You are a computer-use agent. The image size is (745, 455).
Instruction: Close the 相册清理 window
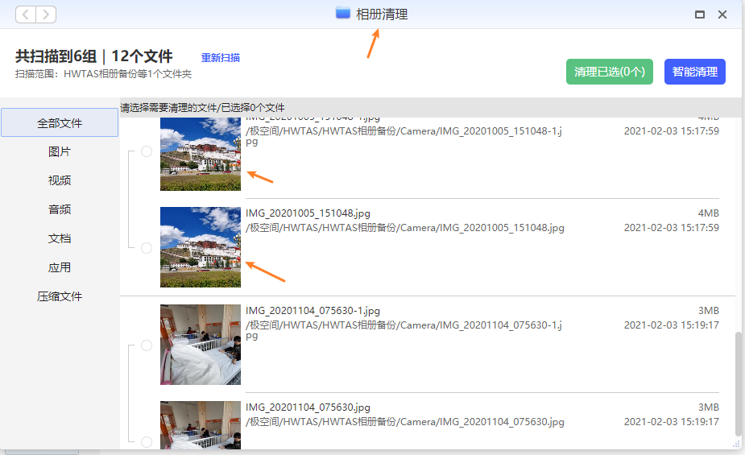coord(722,14)
